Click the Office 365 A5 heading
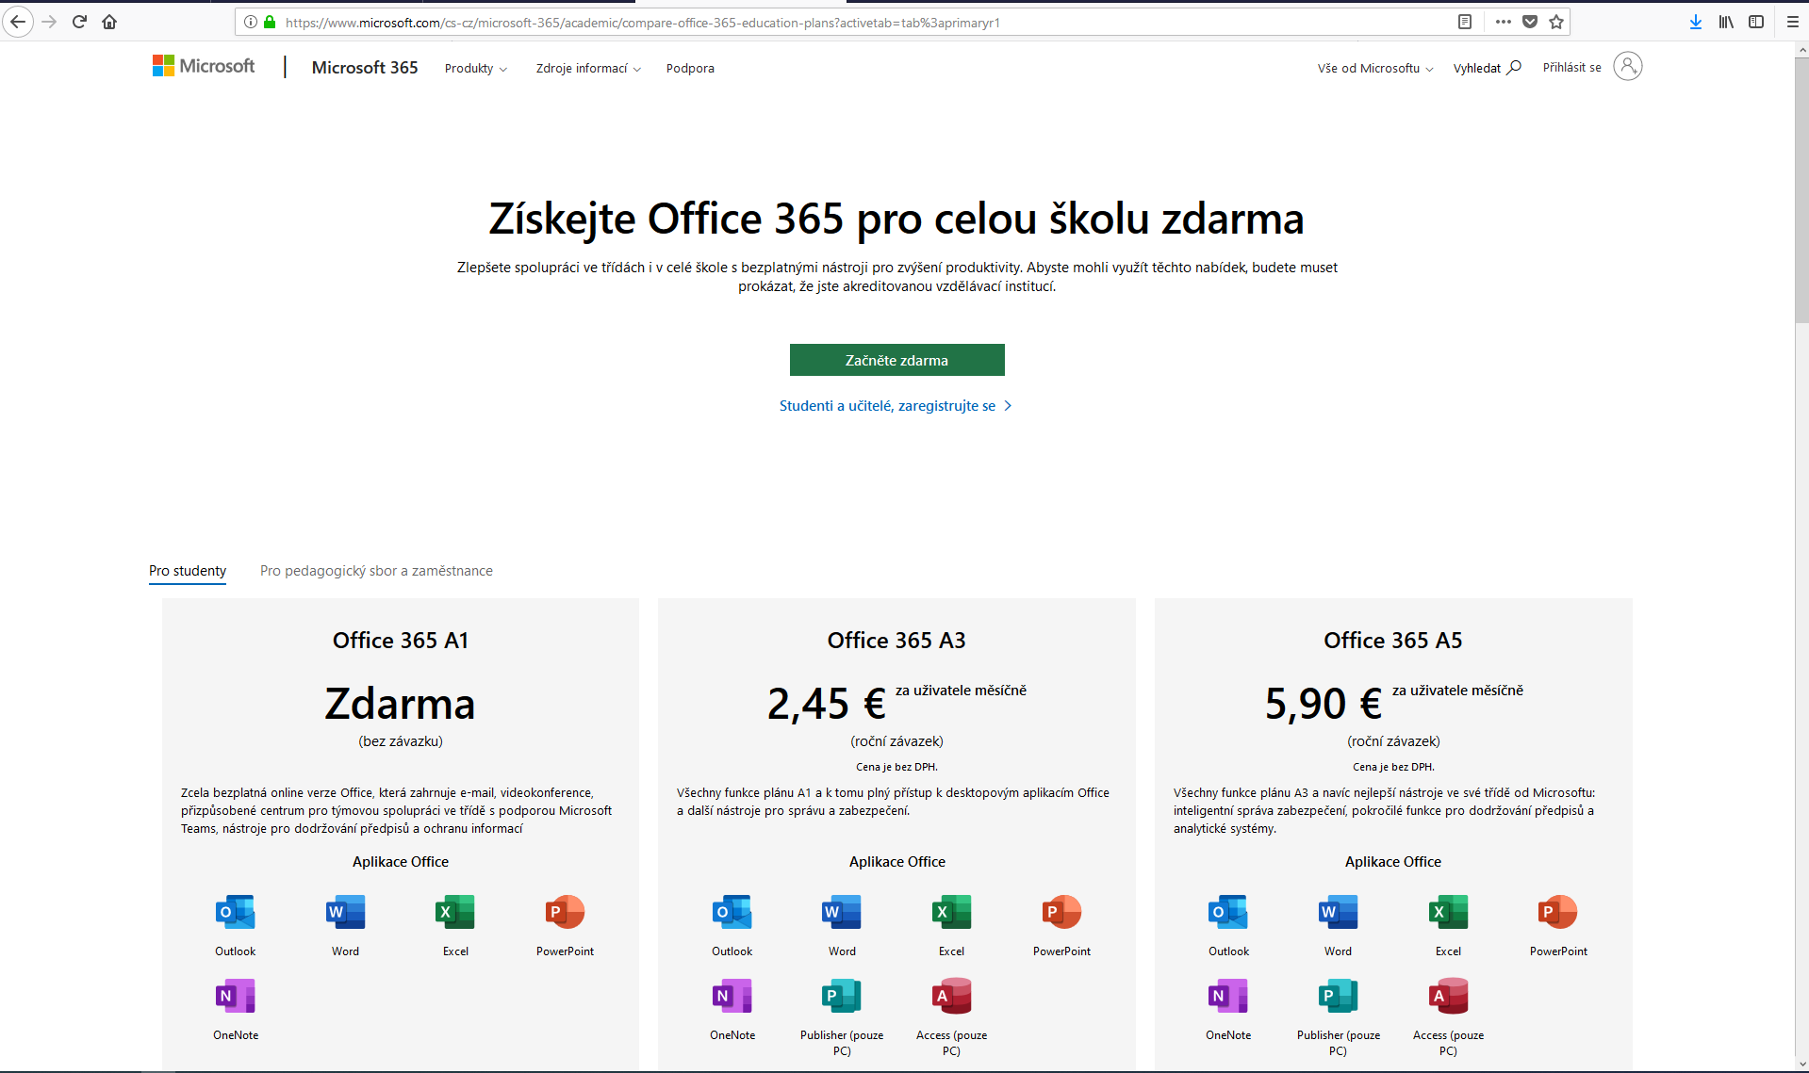 1393,641
